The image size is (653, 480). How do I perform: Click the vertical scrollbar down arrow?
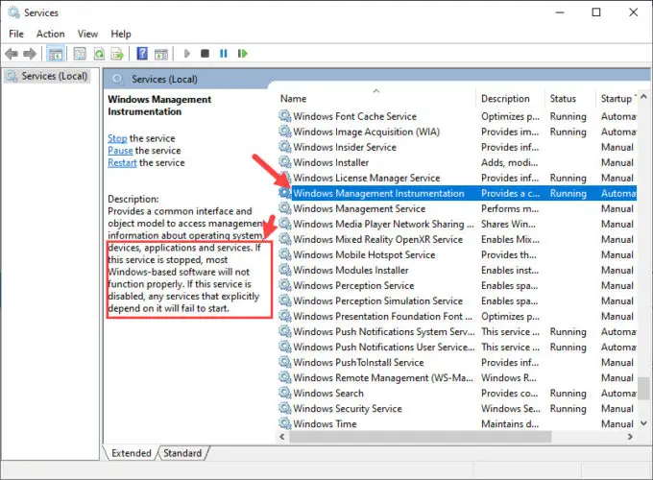[x=643, y=423]
